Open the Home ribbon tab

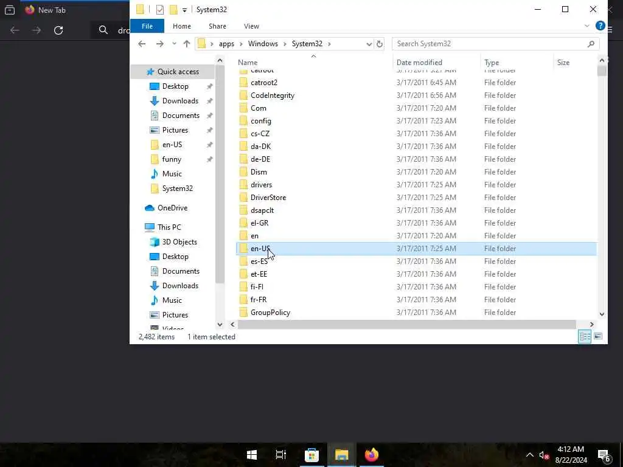182,26
